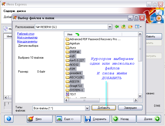Select the Agnitum folder
Image resolution: width=165 pixels, height=126 pixels.
(x=73, y=43)
